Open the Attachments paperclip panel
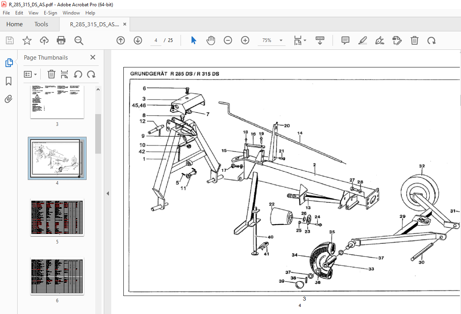Screen dimensions: 461x314 [x=9, y=99]
